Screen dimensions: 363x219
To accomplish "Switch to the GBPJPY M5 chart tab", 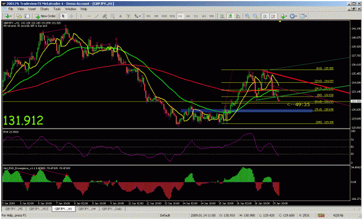I will tap(14, 209).
